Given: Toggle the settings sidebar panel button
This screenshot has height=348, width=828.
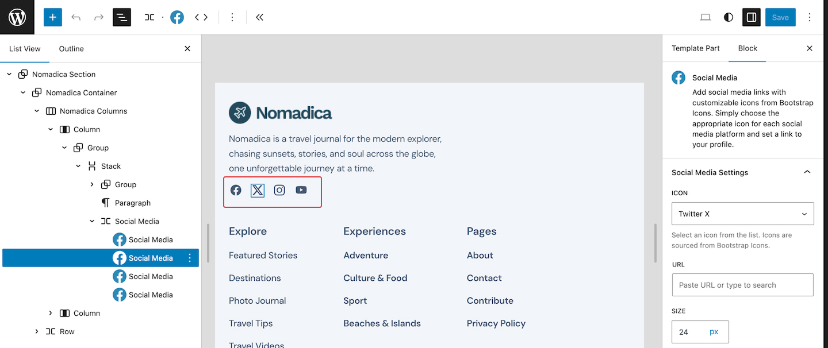Looking at the screenshot, I should click(752, 17).
